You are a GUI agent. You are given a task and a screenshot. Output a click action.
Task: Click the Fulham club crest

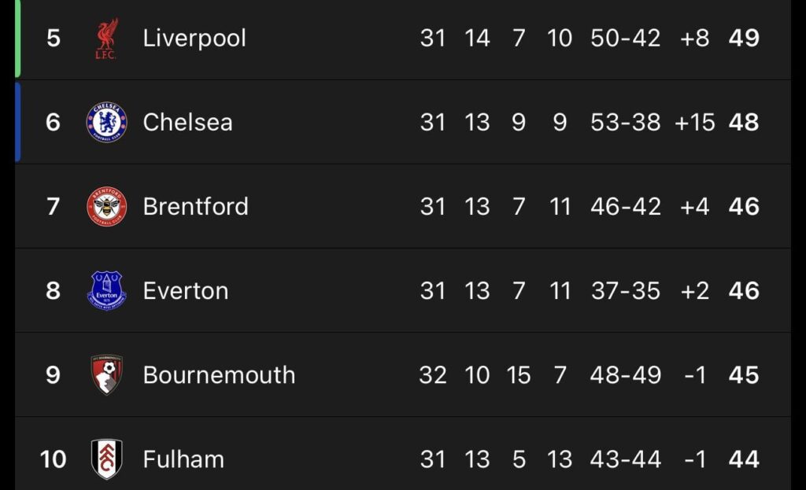click(x=106, y=459)
